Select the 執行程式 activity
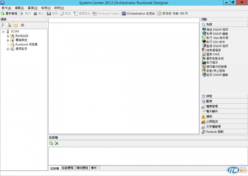The image size is (248, 176). click(210, 63)
